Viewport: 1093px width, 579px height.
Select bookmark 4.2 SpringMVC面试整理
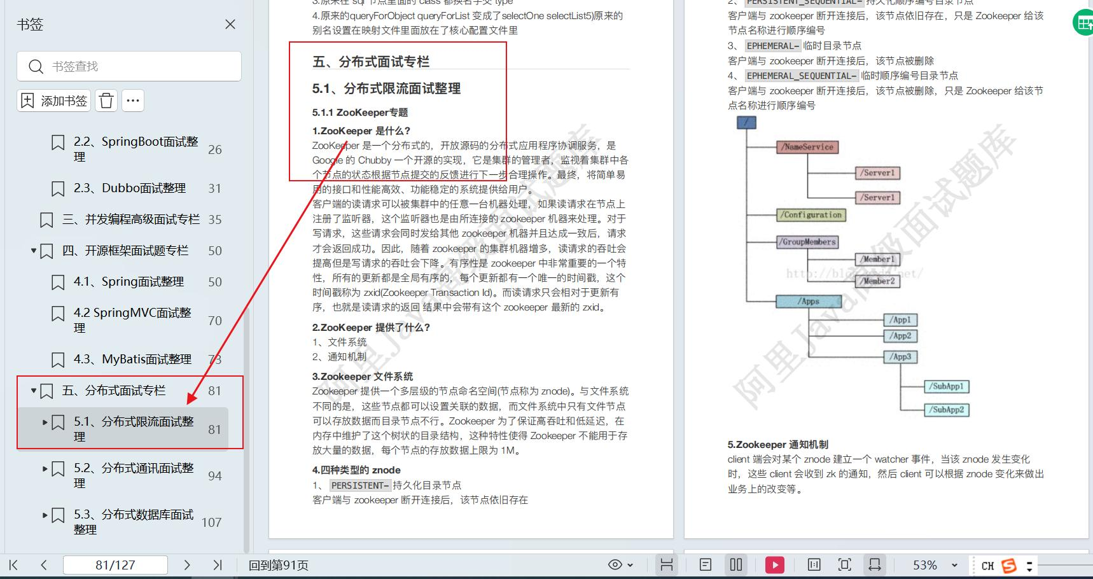(x=132, y=320)
